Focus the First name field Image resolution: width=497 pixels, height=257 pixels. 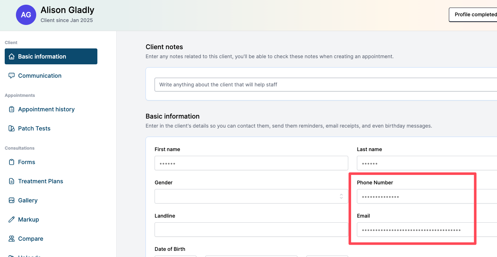tap(251, 163)
